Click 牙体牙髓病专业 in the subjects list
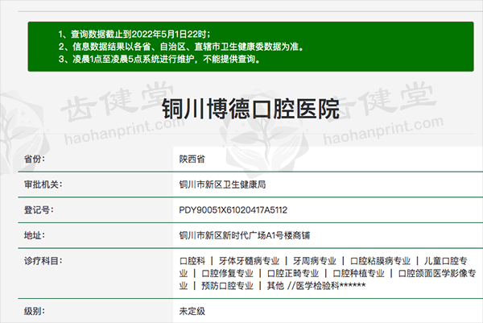Viewport: 483px width, 323px height. click(x=249, y=261)
